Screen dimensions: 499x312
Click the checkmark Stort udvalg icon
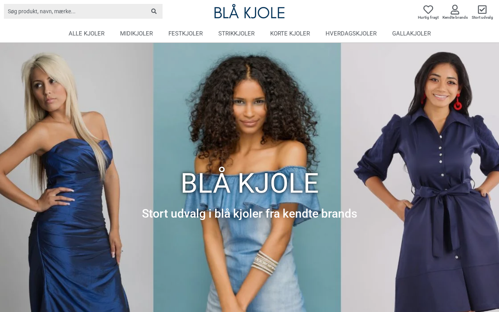coord(482,9)
